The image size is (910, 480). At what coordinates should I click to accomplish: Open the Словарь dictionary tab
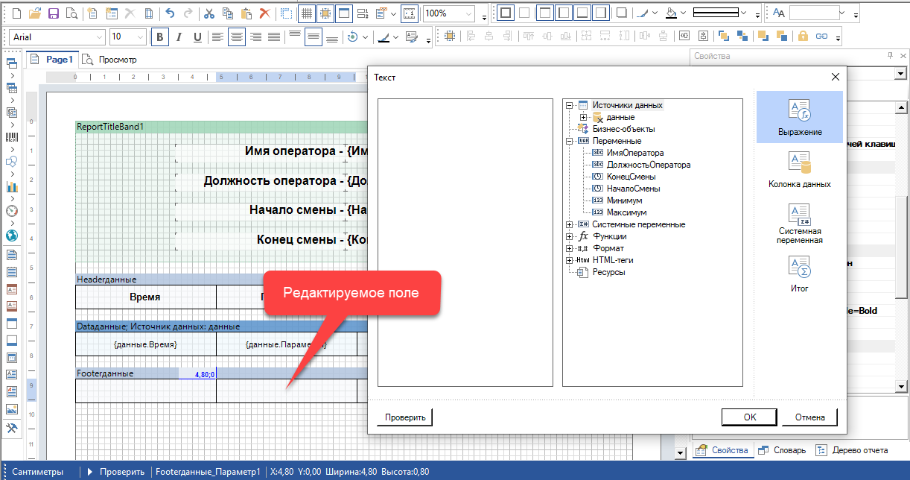pos(781,450)
